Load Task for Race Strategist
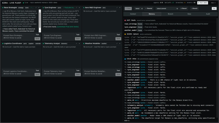 tap(37, 35)
